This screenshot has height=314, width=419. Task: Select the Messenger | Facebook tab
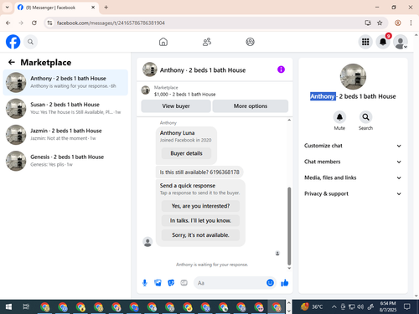(56, 8)
